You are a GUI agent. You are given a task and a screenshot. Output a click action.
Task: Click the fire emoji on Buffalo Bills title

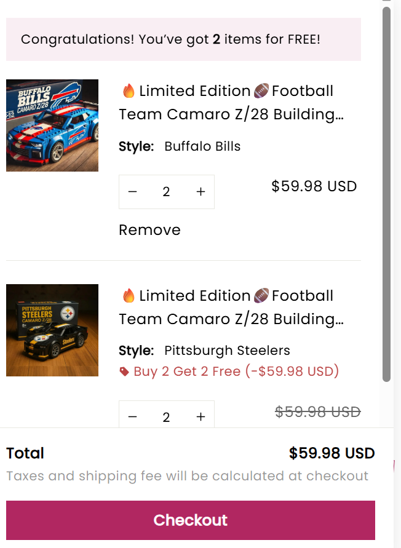129,91
